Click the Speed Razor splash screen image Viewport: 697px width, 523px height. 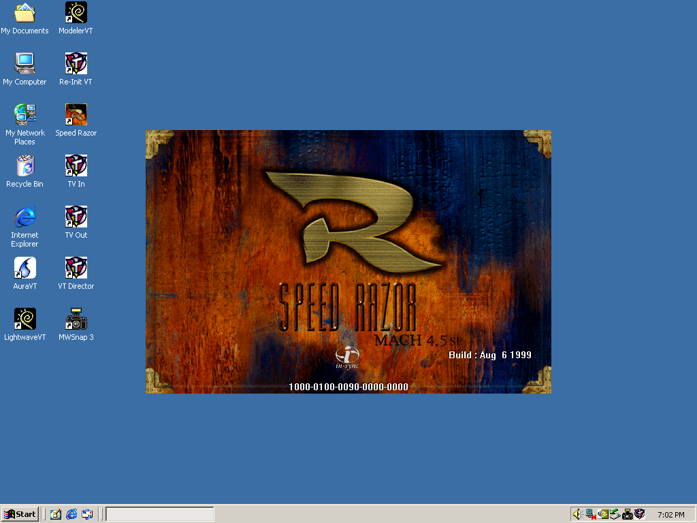(x=348, y=261)
